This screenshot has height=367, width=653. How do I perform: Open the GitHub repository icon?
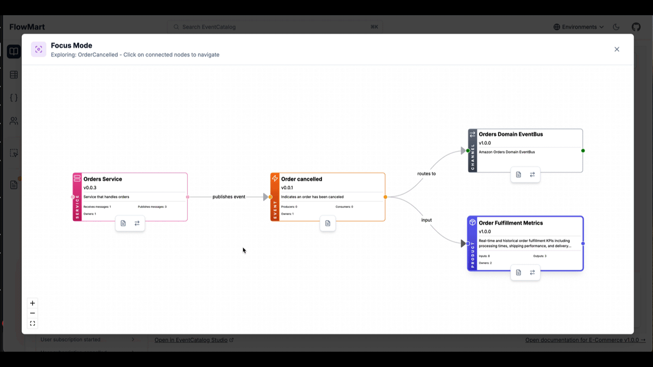[636, 27]
